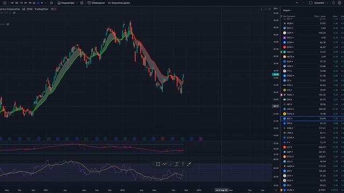Select the highlighted BAC watchlist row
344x193 pixels.
312,118
